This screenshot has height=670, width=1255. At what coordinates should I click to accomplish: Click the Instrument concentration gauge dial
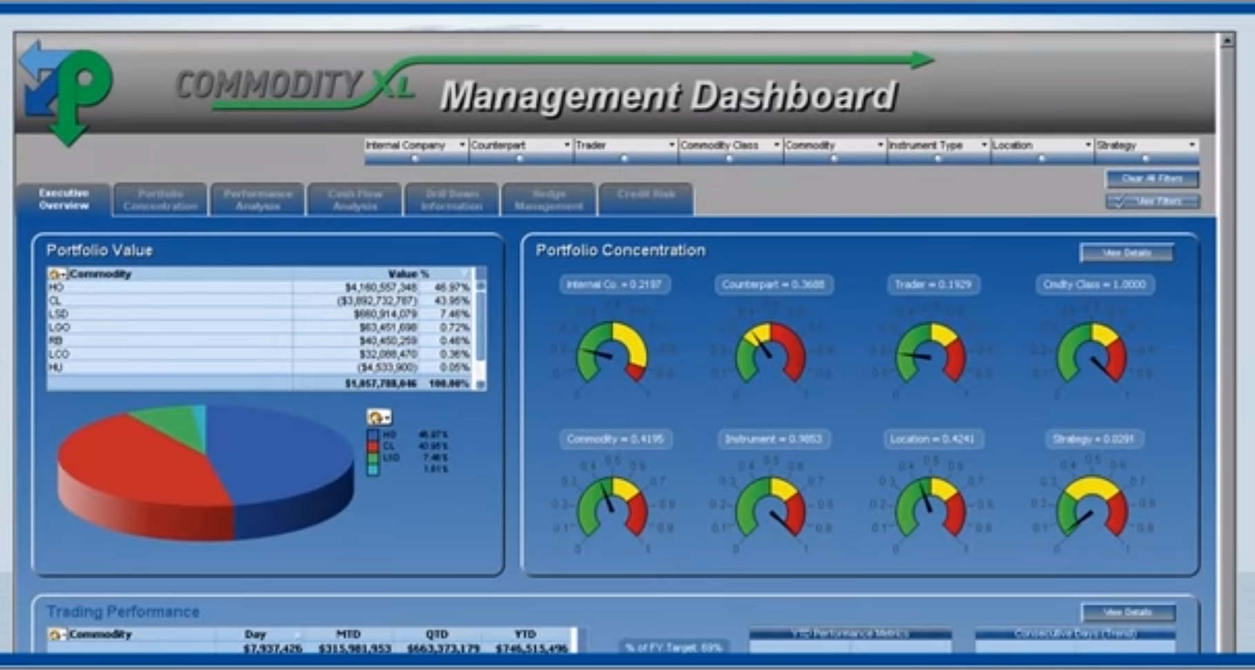770,507
